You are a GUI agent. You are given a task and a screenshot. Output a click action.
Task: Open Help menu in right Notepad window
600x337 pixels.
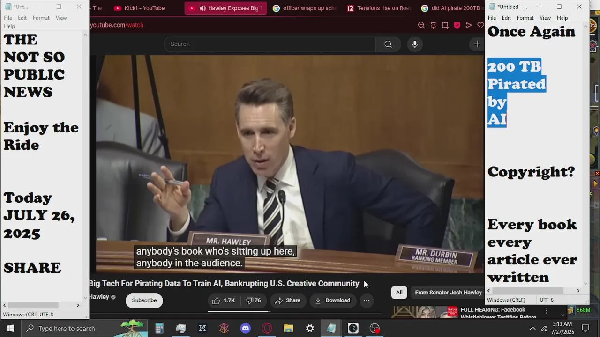pyautogui.click(x=562, y=18)
